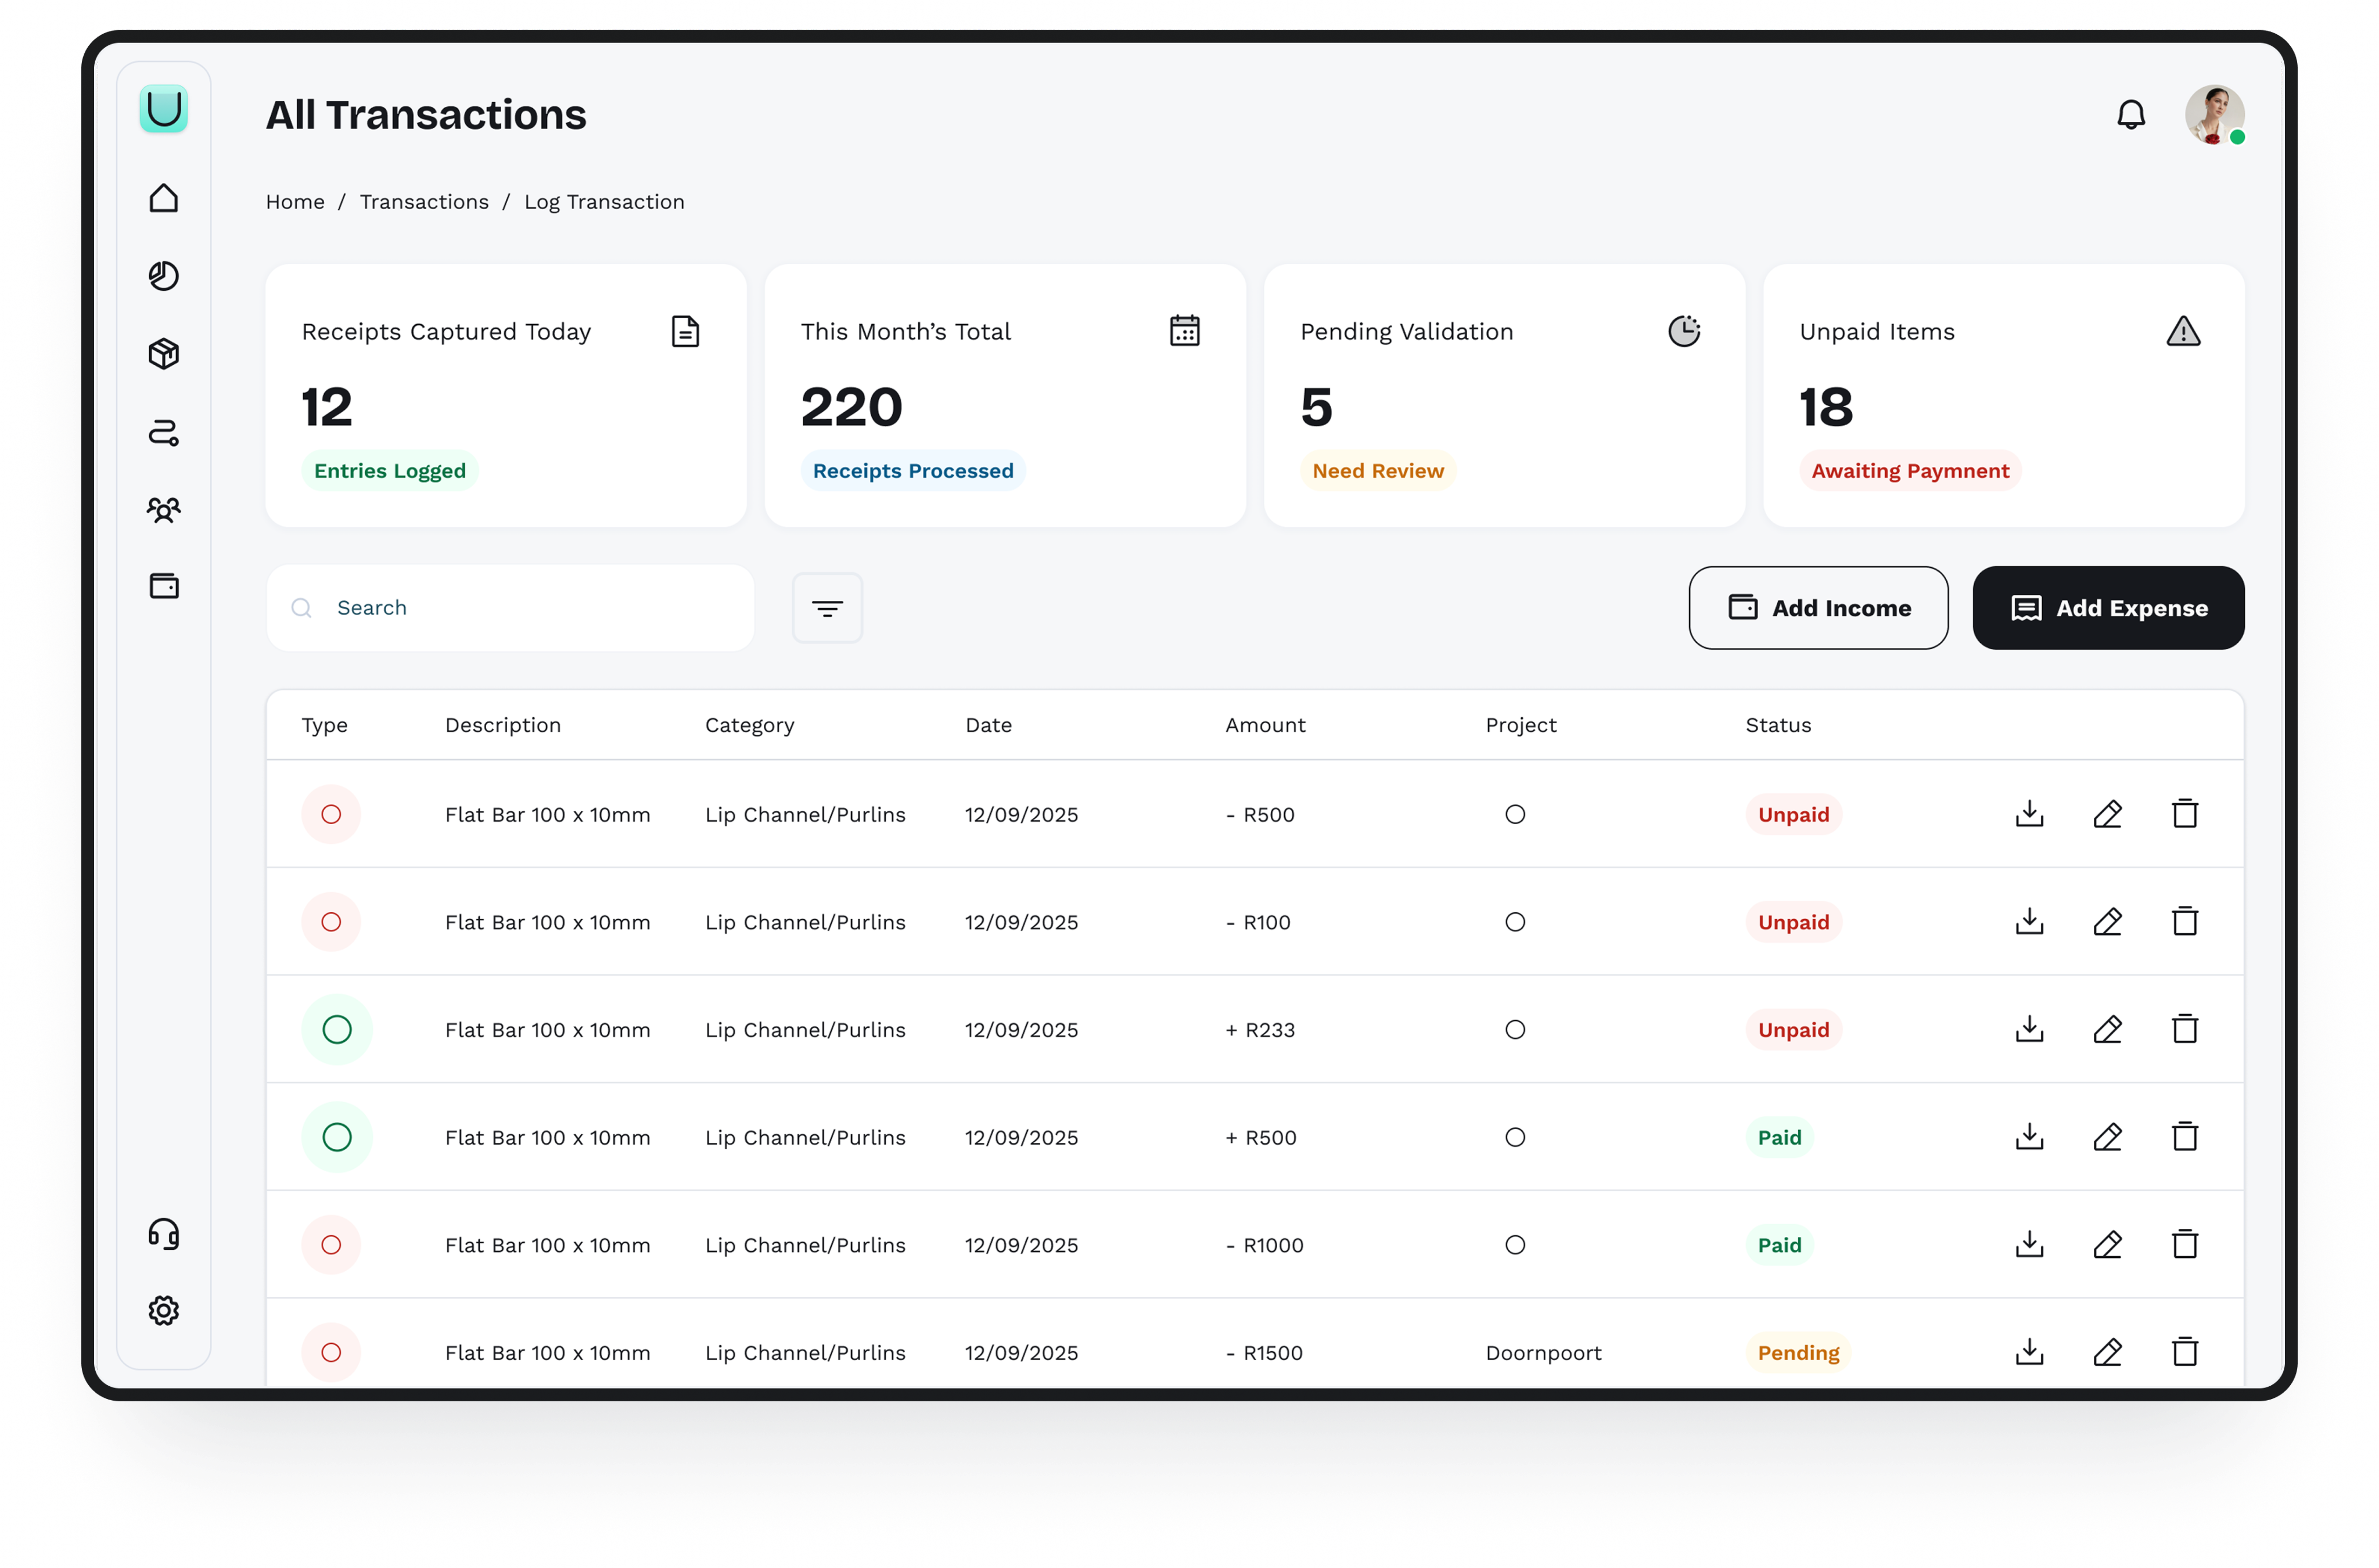The image size is (2379, 1568).
Task: Click the Add Expense button
Action: [x=2108, y=608]
